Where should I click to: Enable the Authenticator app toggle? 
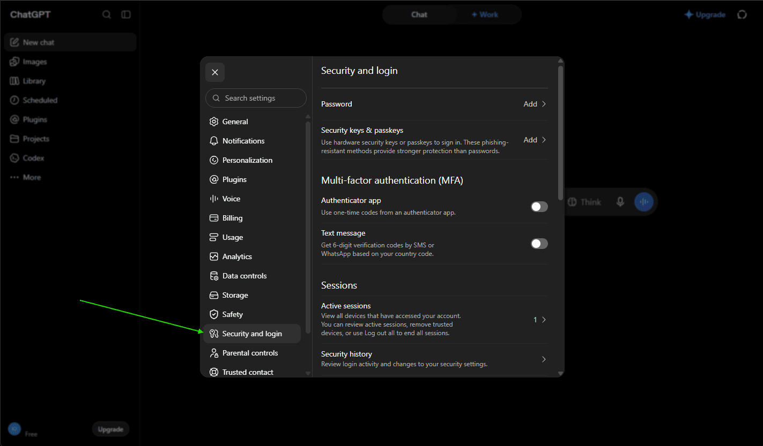coord(539,207)
